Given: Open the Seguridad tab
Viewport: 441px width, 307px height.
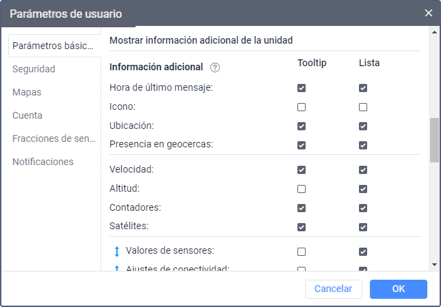Looking at the screenshot, I should point(34,69).
